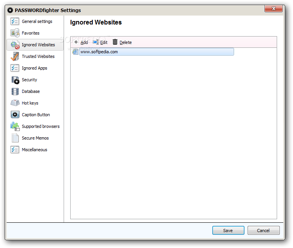Save the settings changes

pyautogui.click(x=228, y=231)
